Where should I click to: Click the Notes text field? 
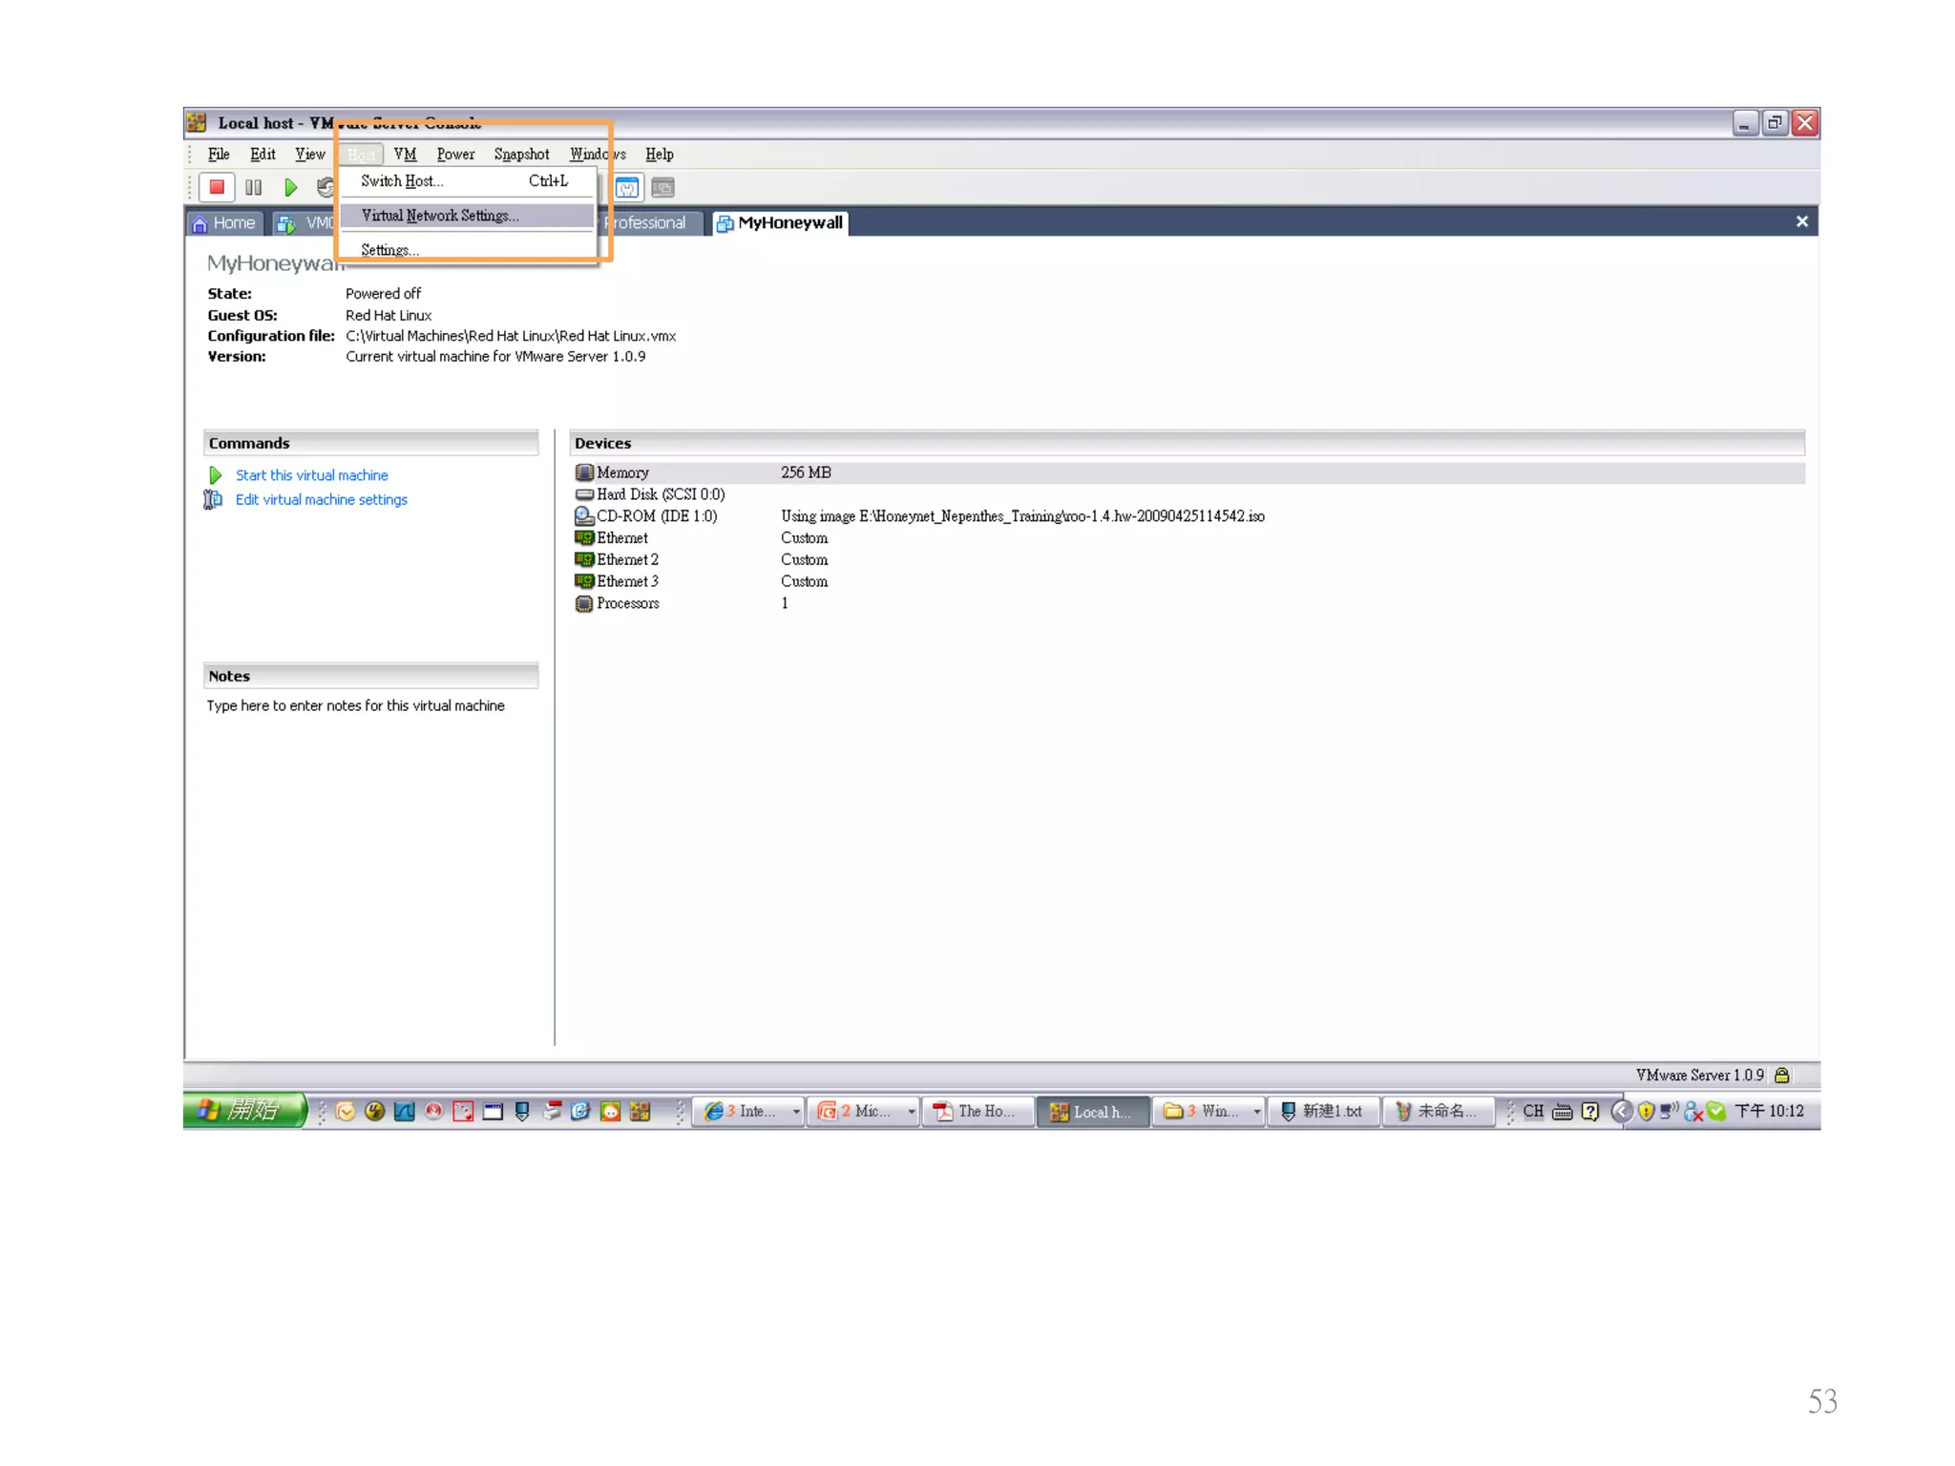tap(355, 706)
